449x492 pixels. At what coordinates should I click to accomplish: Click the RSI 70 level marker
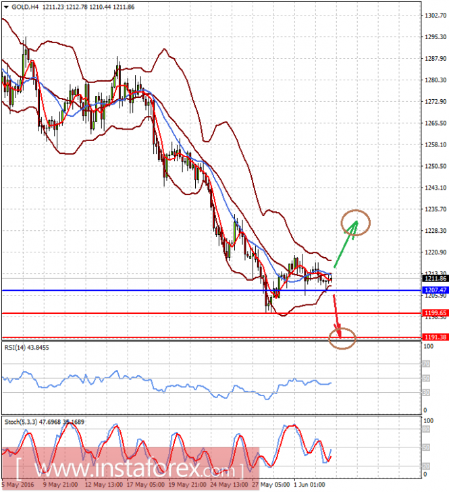click(x=426, y=364)
